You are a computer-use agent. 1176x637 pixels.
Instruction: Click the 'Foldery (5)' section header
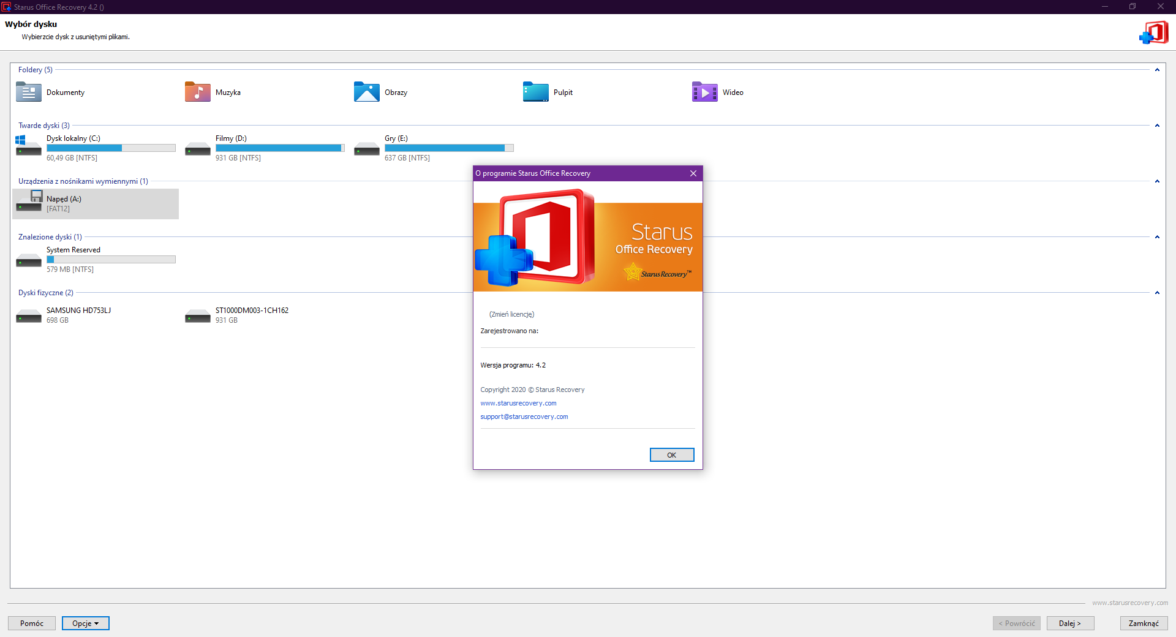click(36, 70)
